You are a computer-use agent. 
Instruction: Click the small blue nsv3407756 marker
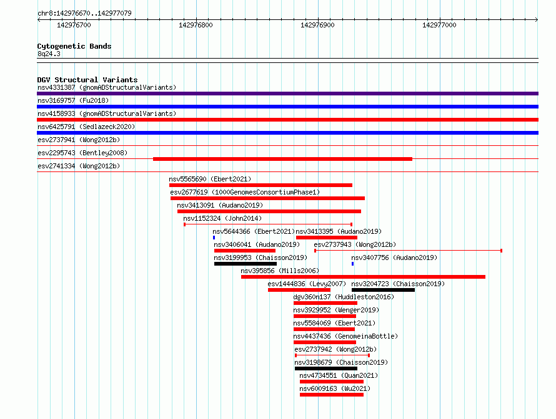[x=352, y=264]
